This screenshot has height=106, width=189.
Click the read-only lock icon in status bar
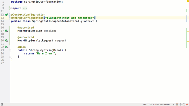[x=173, y=105]
